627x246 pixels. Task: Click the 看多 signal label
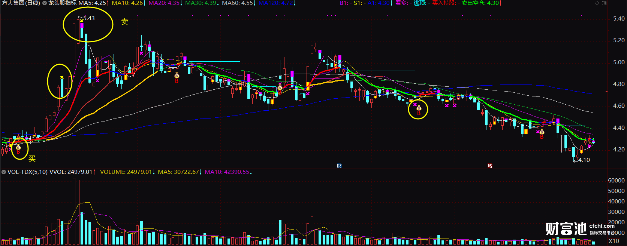[x=403, y=3]
